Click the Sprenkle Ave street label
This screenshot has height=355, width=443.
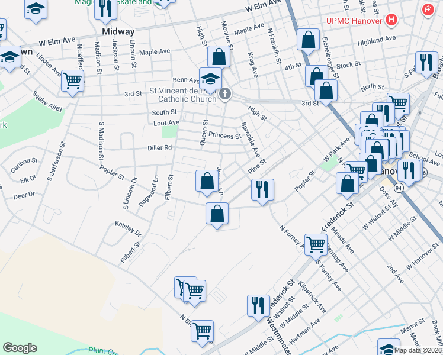[x=251, y=140]
